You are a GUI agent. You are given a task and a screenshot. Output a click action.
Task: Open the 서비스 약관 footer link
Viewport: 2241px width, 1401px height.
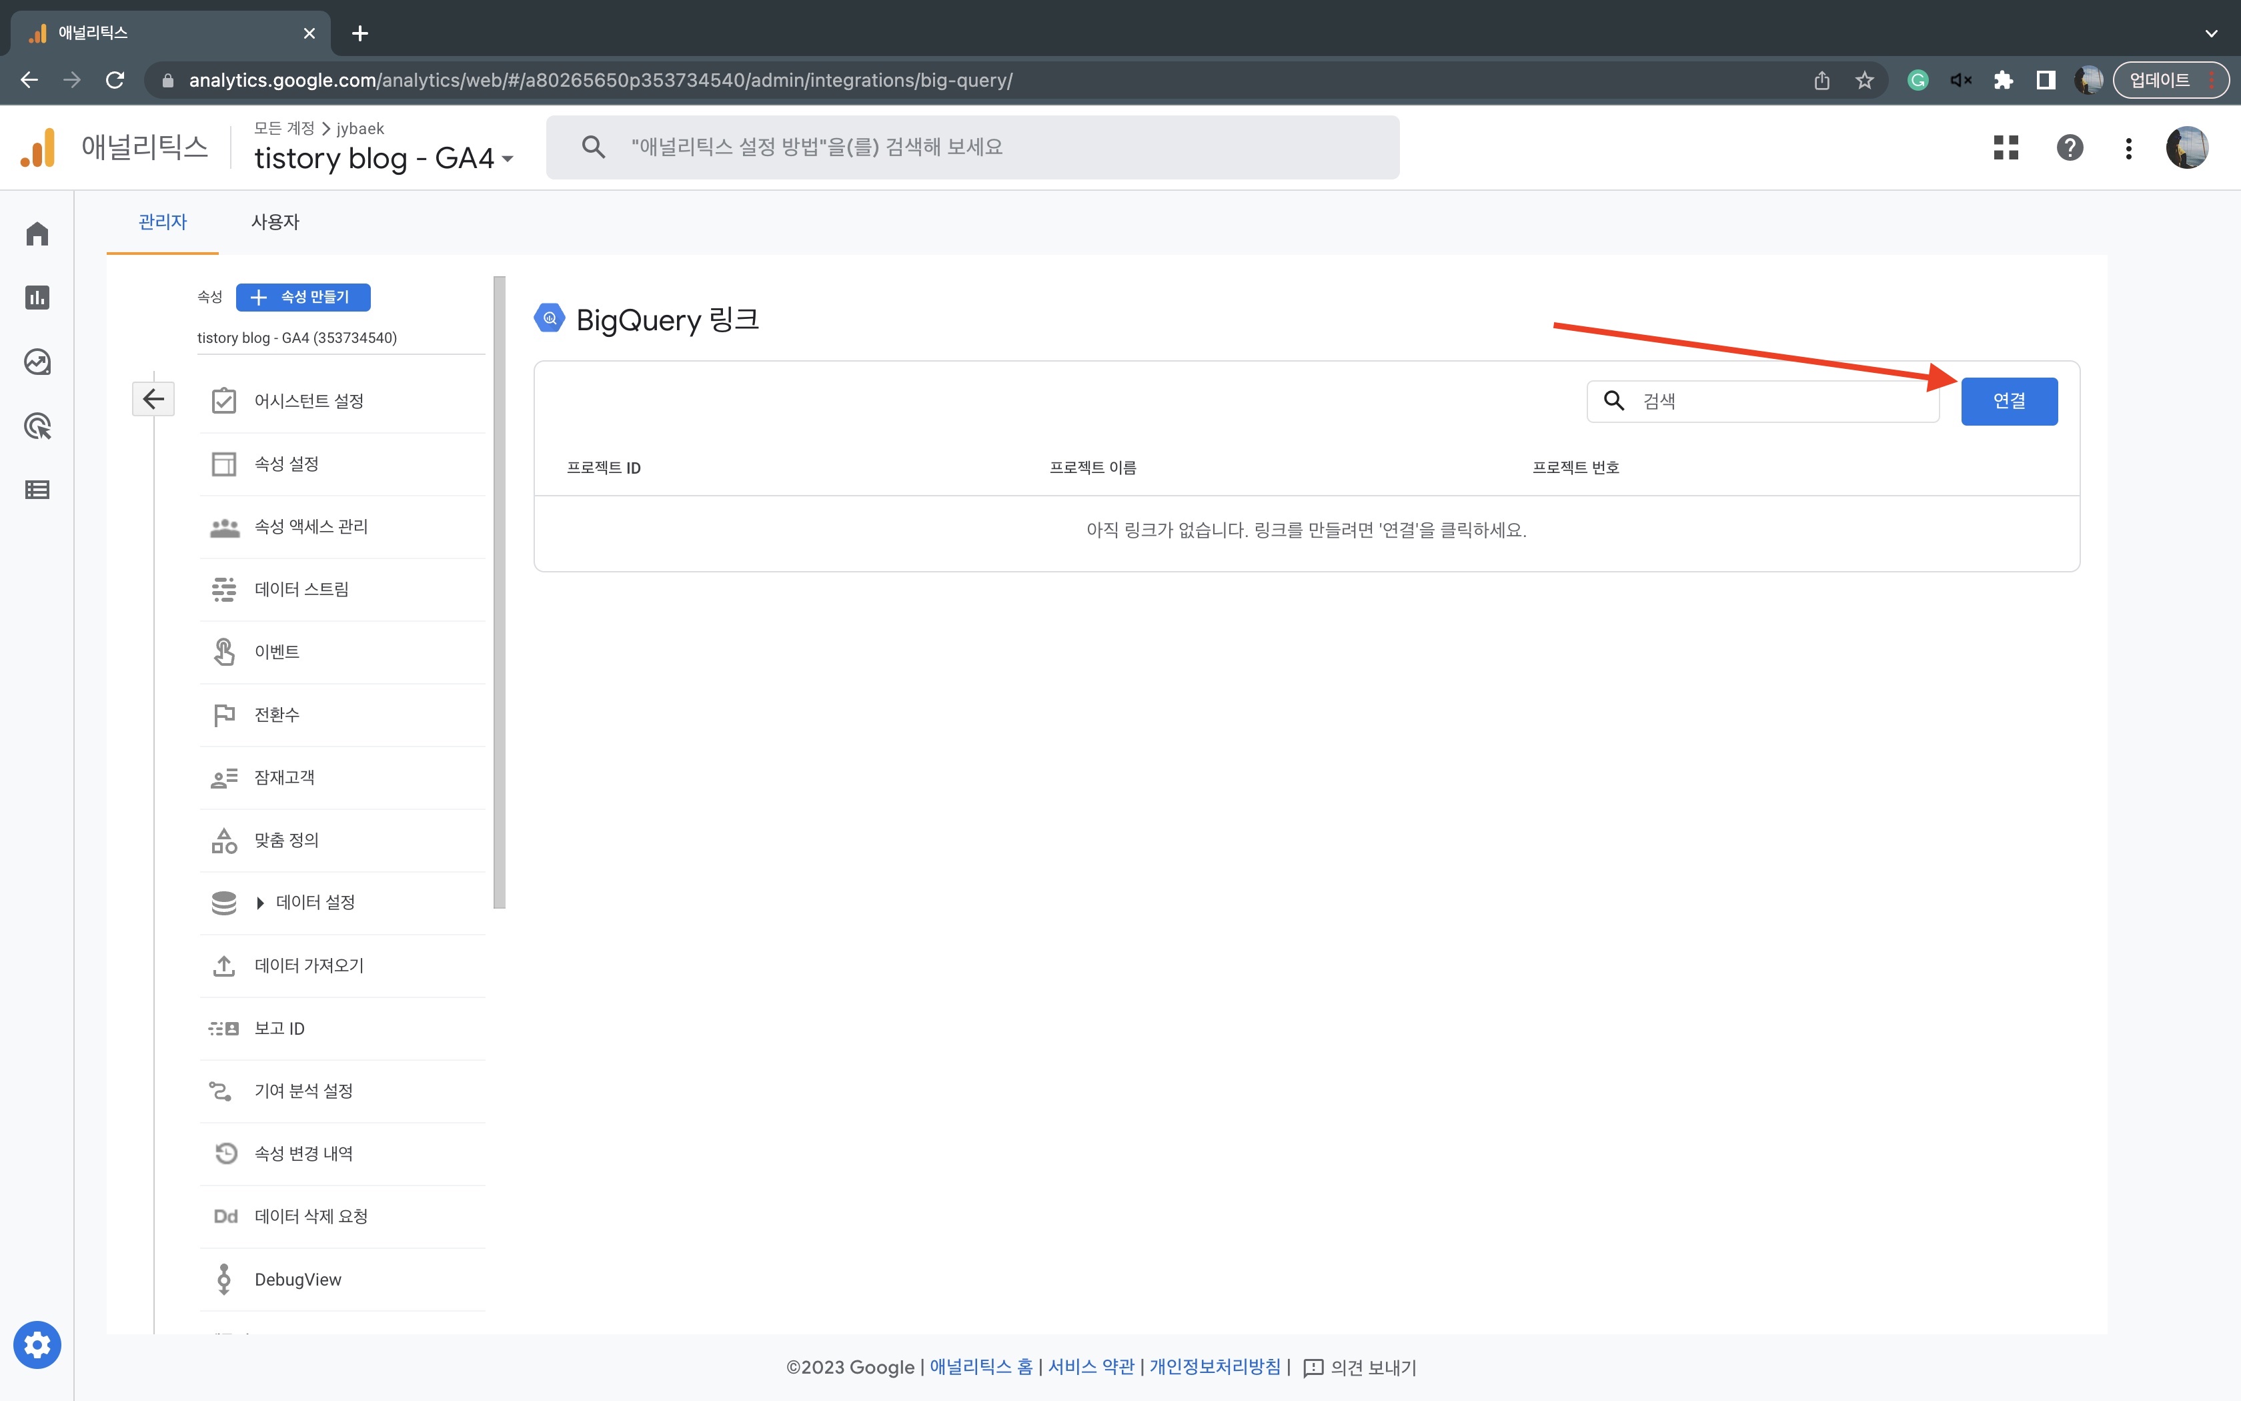click(x=1091, y=1367)
